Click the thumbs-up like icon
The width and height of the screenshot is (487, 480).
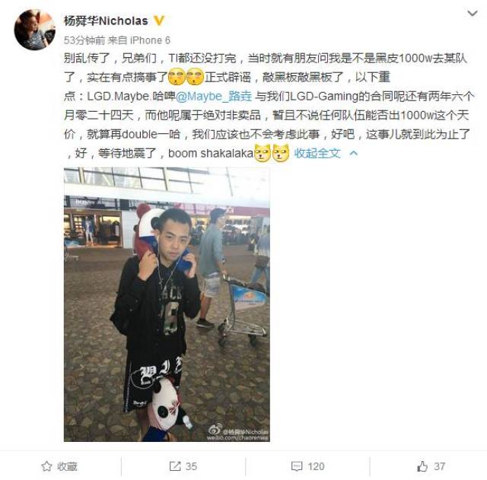click(x=422, y=466)
